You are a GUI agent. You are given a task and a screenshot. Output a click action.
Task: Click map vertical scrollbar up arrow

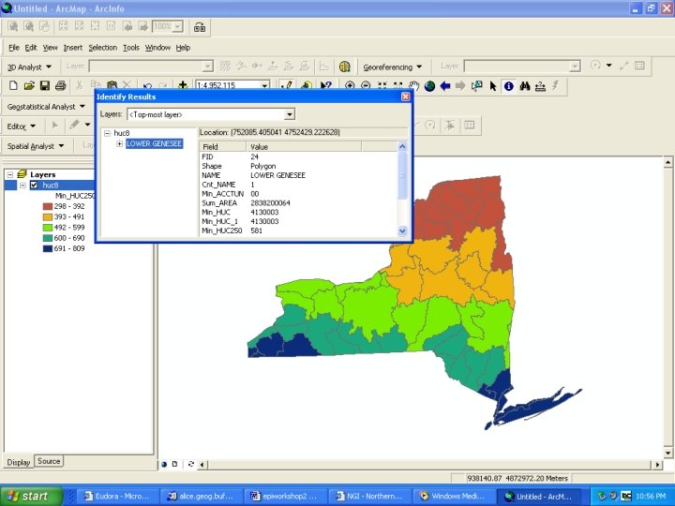(x=667, y=162)
